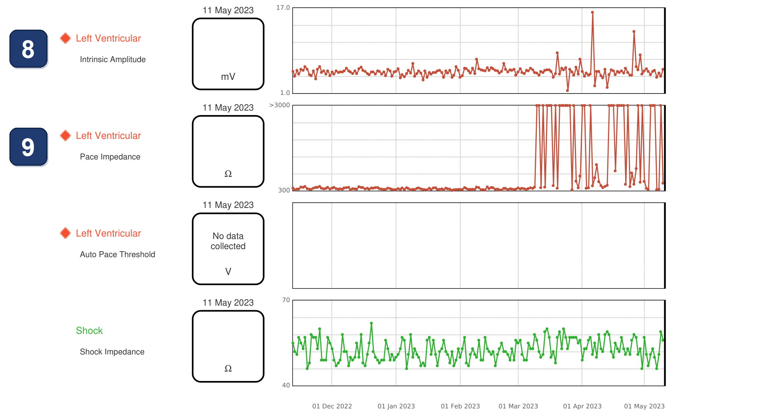765x419 pixels.
Task: Select the Left Ventricular heading above Pace Impedance
Action: tap(108, 136)
